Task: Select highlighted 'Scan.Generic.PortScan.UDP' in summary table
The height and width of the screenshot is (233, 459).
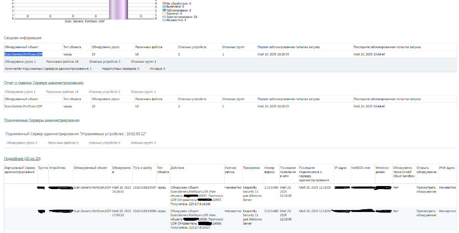Action: coord(23,54)
